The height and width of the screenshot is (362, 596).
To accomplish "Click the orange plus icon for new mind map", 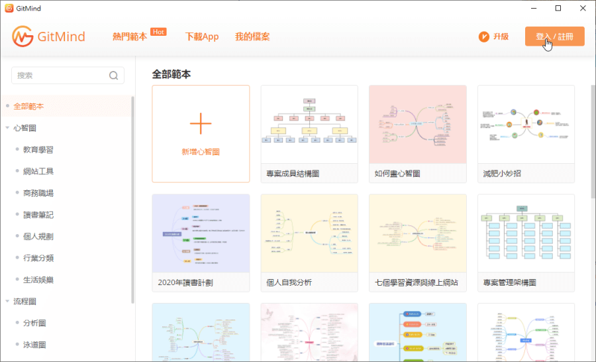I will tap(201, 123).
